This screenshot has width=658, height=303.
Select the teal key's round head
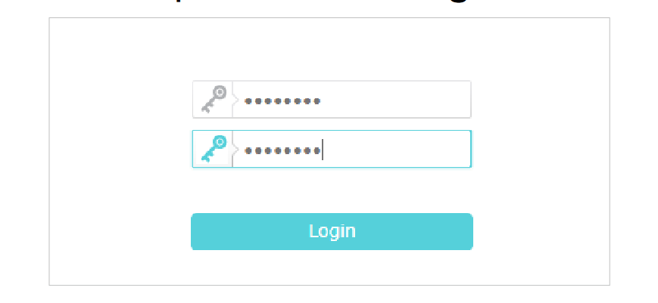[x=220, y=141]
